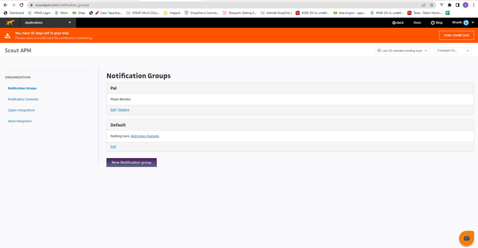Open Blog in the top navigation
The width and height of the screenshot is (478, 248).
point(436,23)
